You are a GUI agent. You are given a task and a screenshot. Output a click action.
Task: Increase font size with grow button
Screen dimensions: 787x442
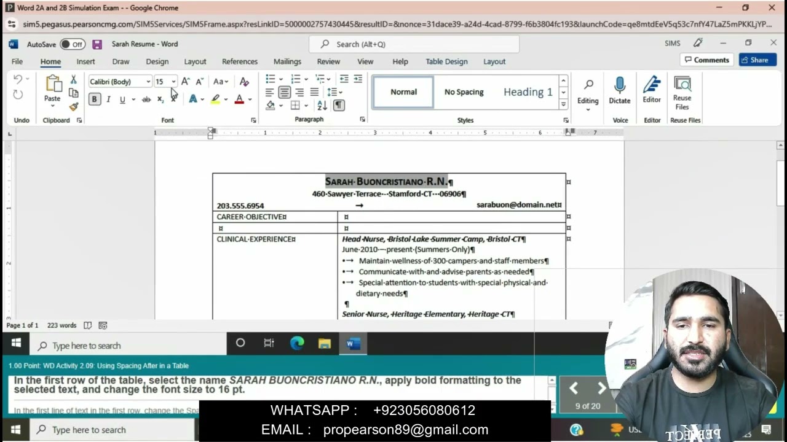click(185, 82)
